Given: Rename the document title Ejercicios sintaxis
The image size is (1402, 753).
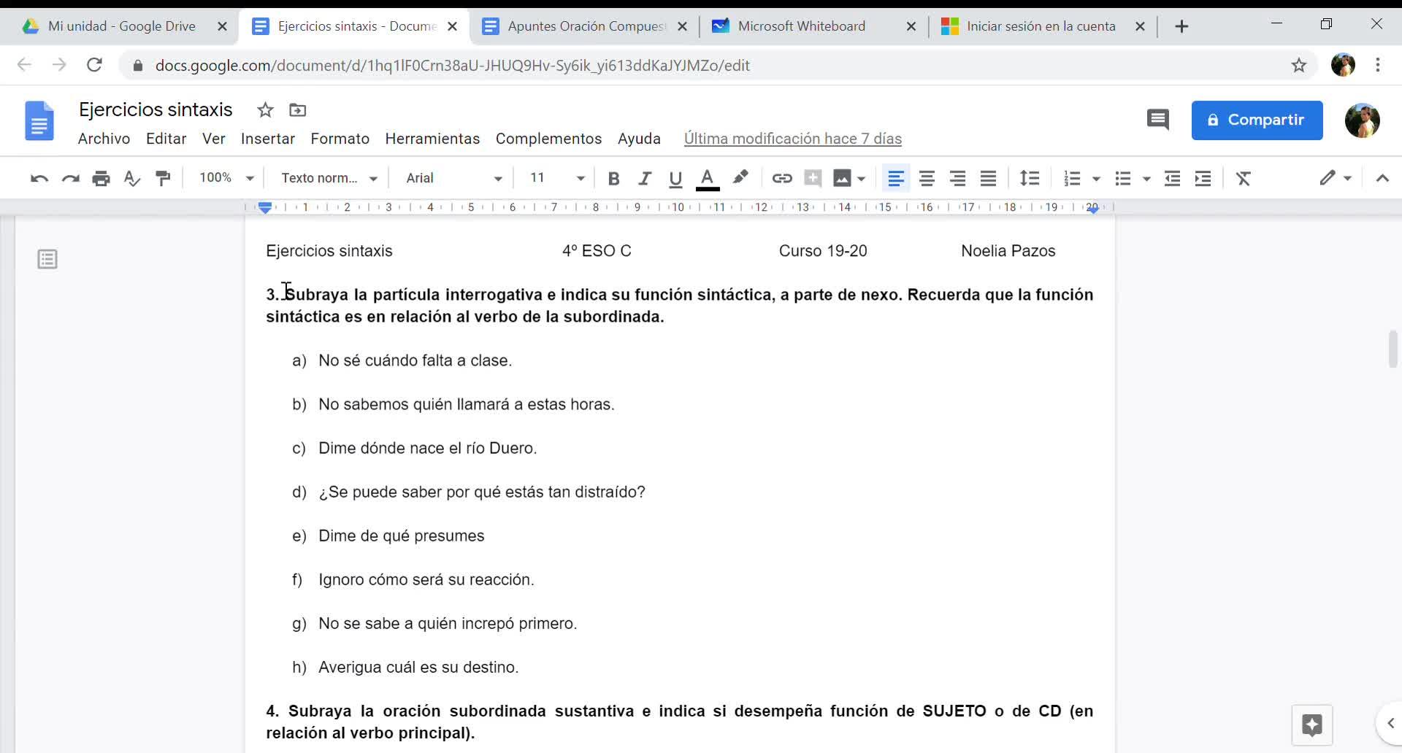Looking at the screenshot, I should [156, 109].
